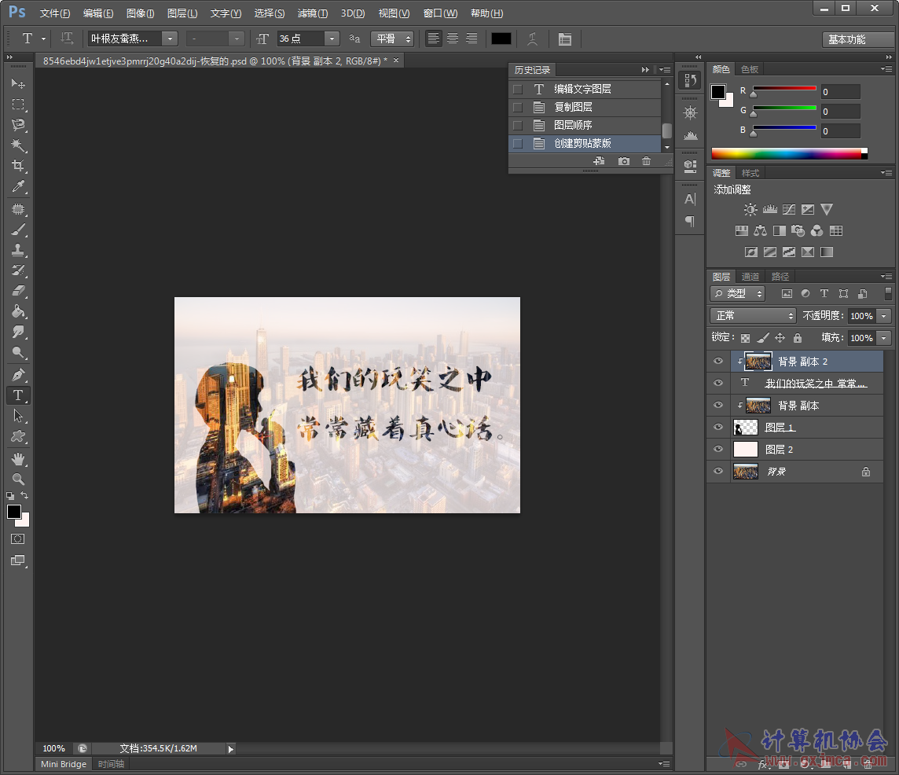Switch to the 路径 tab
Viewport: 899px width, 775px height.
[780, 277]
